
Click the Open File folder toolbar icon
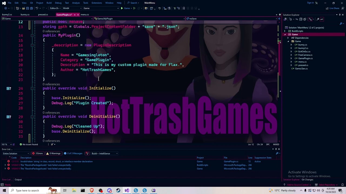click(24, 8)
